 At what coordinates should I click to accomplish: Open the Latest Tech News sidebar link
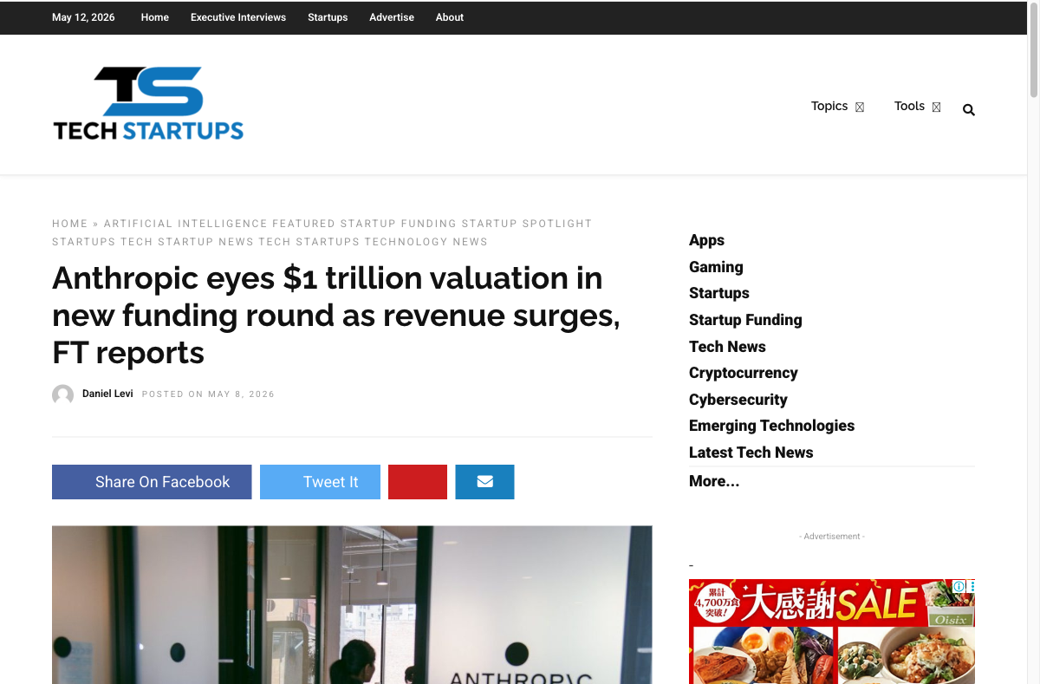click(x=751, y=453)
